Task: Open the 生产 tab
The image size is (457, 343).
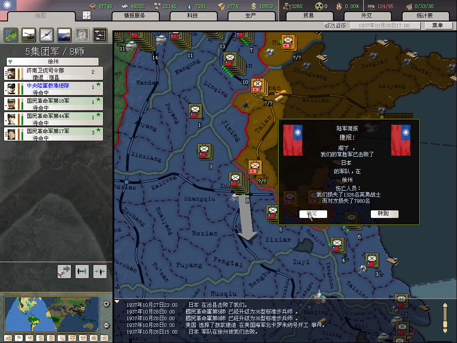Action: 251,16
